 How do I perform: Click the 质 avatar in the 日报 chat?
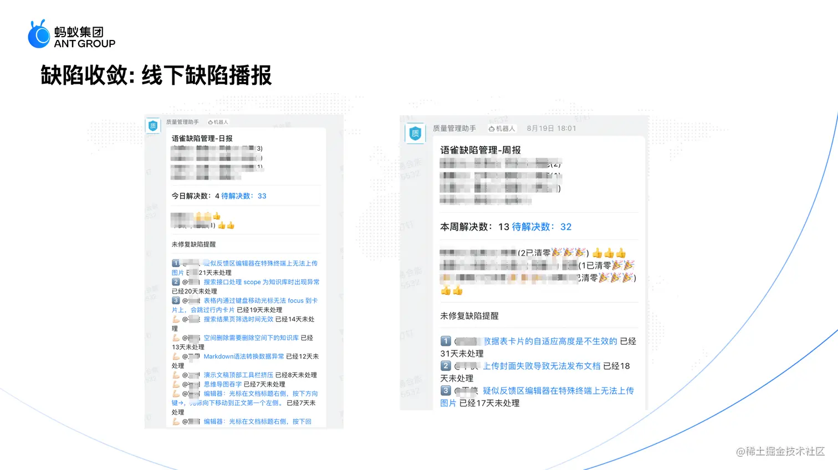coord(153,126)
